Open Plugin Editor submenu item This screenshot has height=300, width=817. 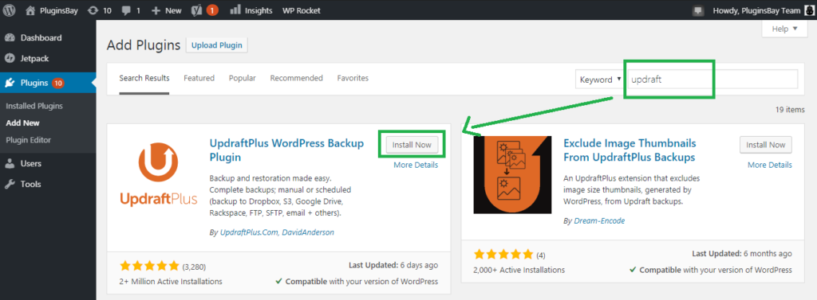[28, 140]
